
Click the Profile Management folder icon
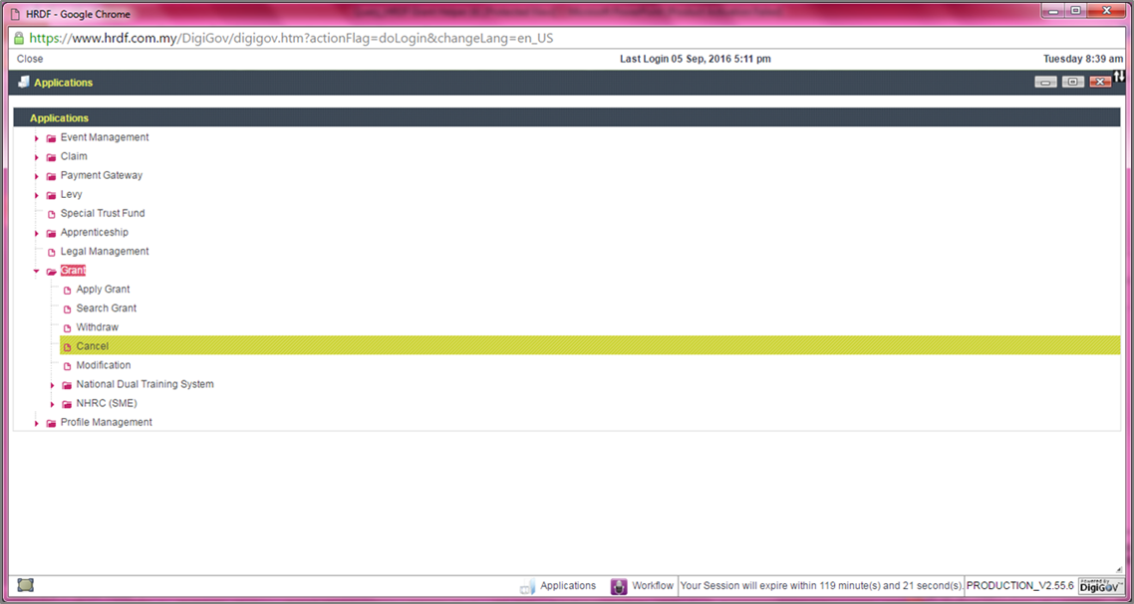(x=52, y=423)
